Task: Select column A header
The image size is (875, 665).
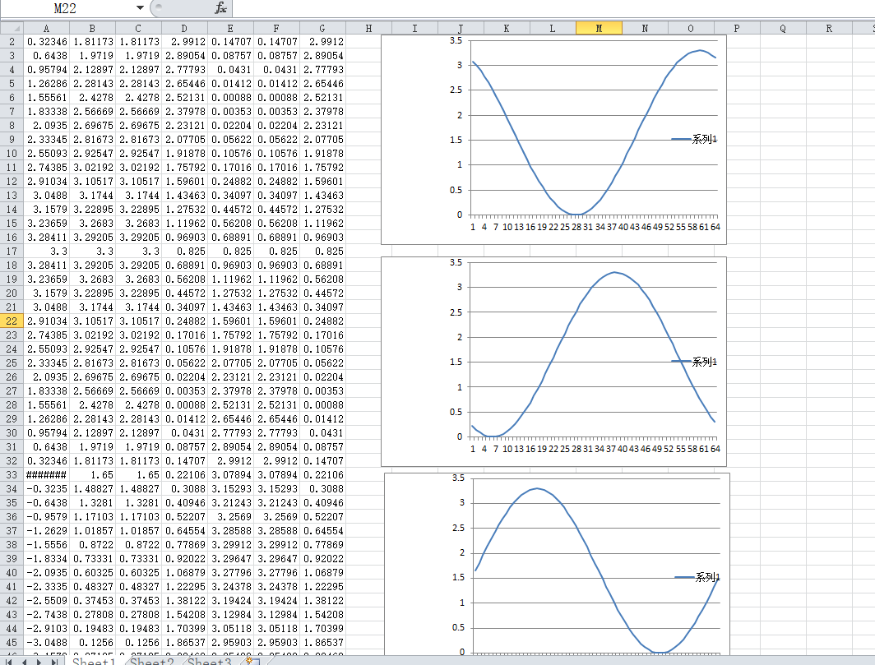Action: [x=46, y=28]
